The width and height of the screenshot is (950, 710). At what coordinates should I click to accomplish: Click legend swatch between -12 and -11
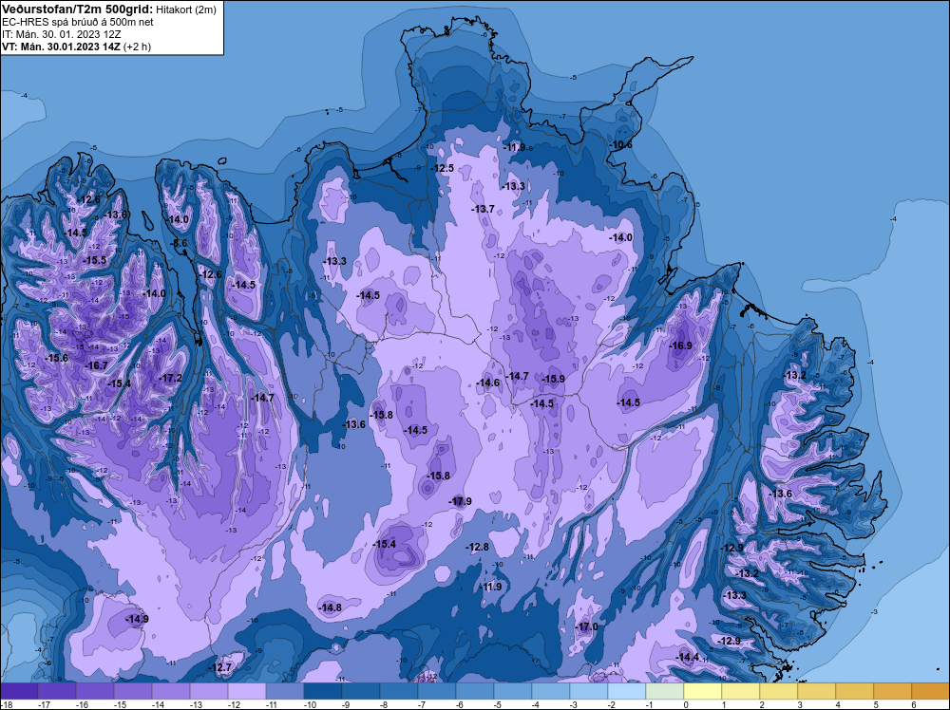247,691
